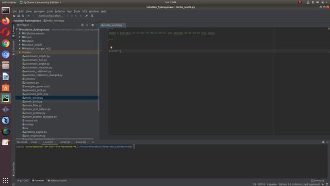The width and height of the screenshot is (330, 186).
Task: Add new terminal session with plus icon
Action: [93, 142]
